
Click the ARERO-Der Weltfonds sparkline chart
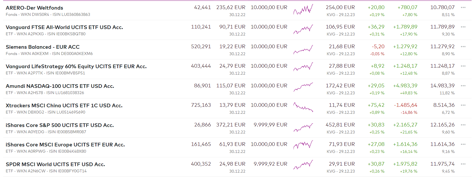tap(303, 10)
